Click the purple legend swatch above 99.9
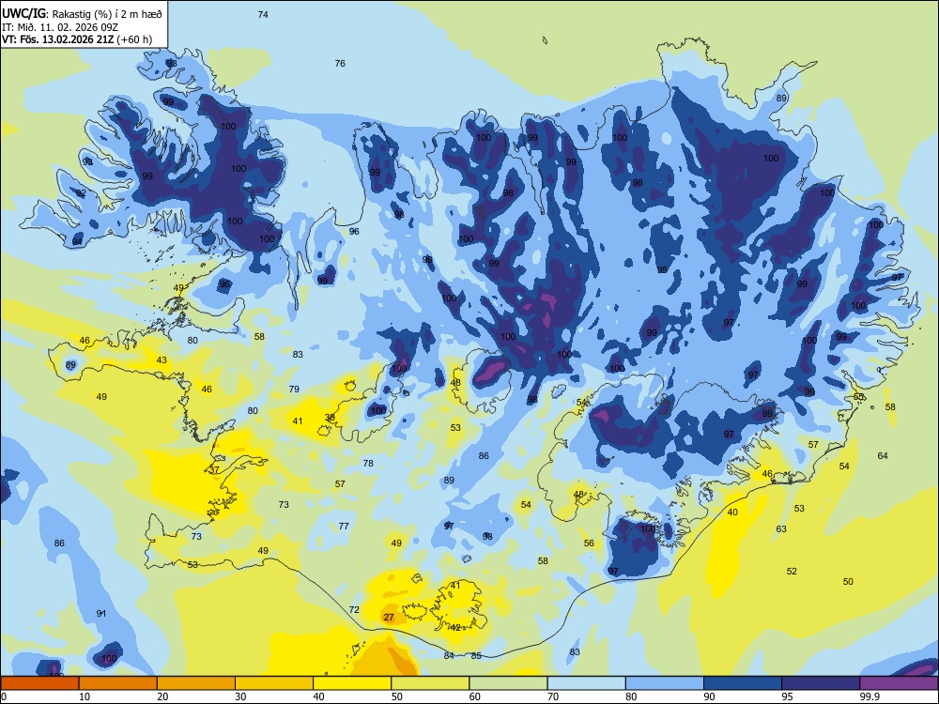The image size is (939, 704). click(899, 683)
